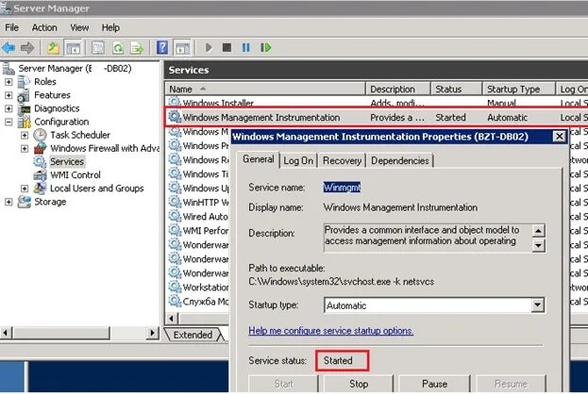
Task: Switch to the Recovery tab
Action: (x=342, y=160)
